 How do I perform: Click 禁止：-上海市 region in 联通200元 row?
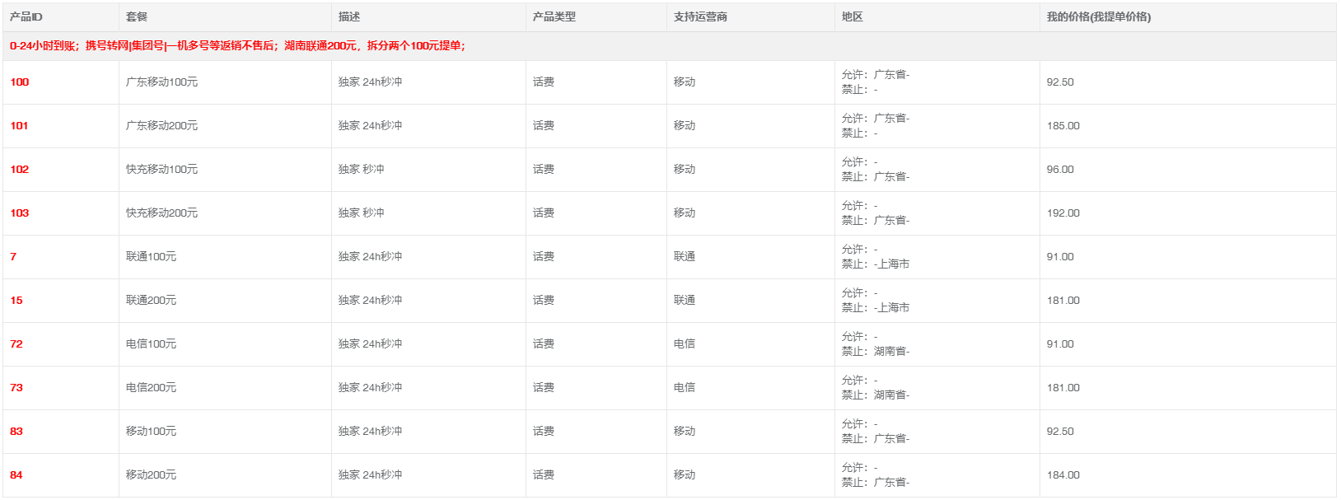pos(876,308)
